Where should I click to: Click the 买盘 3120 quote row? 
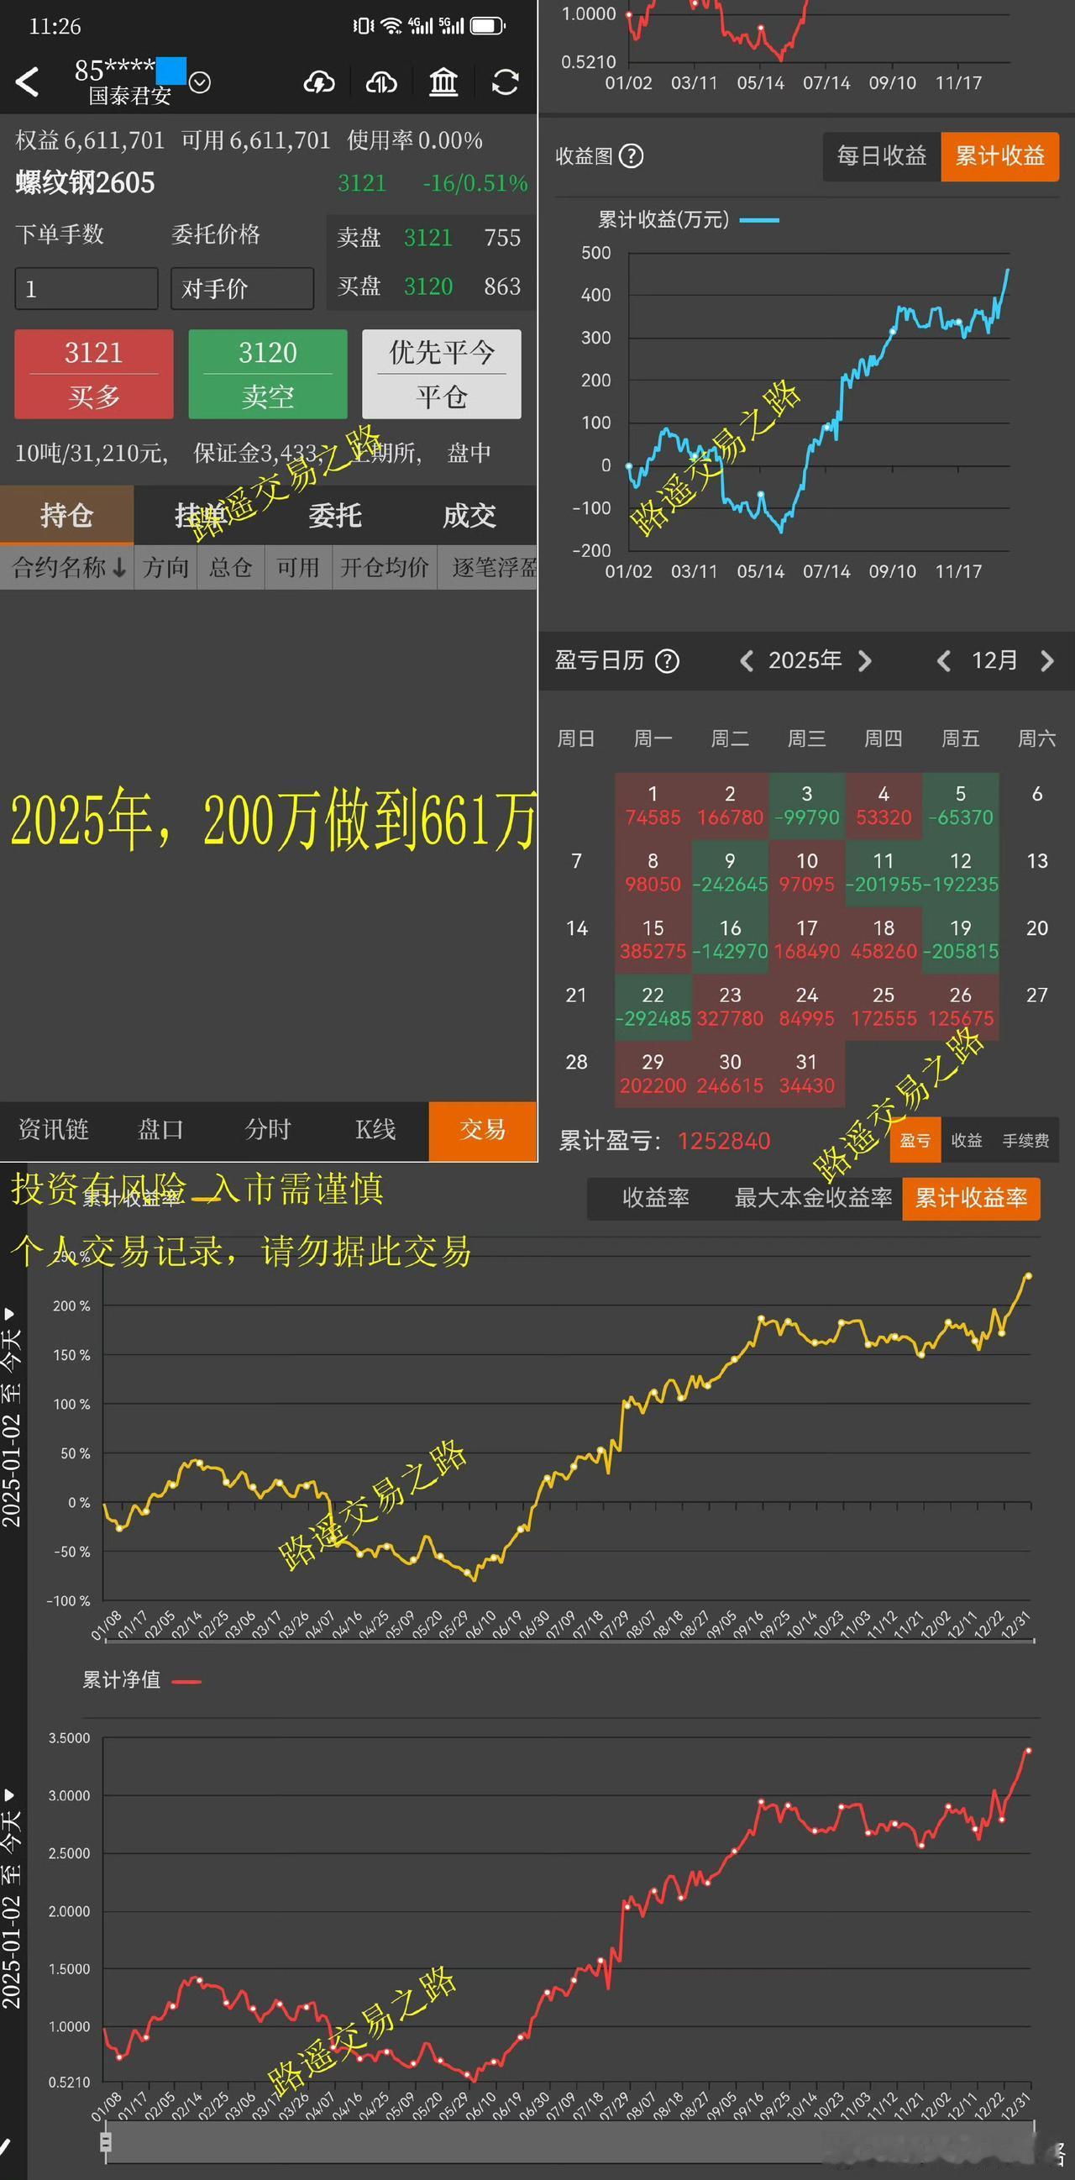click(429, 286)
